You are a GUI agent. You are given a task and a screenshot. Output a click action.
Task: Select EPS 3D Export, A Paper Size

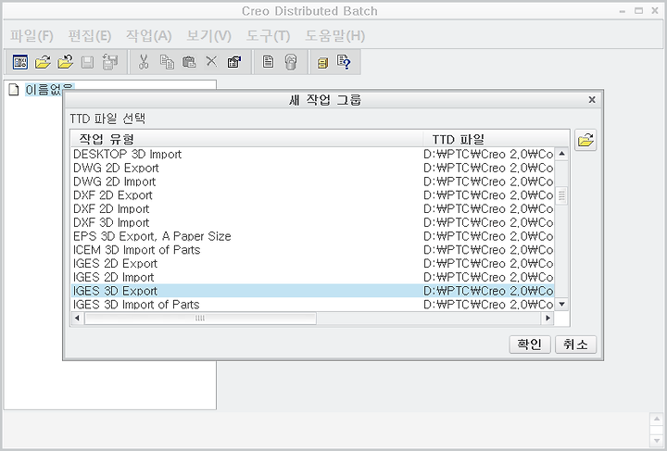[x=313, y=236]
